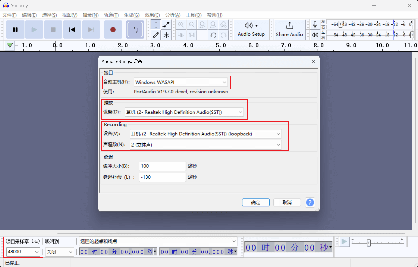Viewport: 418px width, 267px height.
Task: Open the large audio position format arrow
Action: (x=330, y=247)
